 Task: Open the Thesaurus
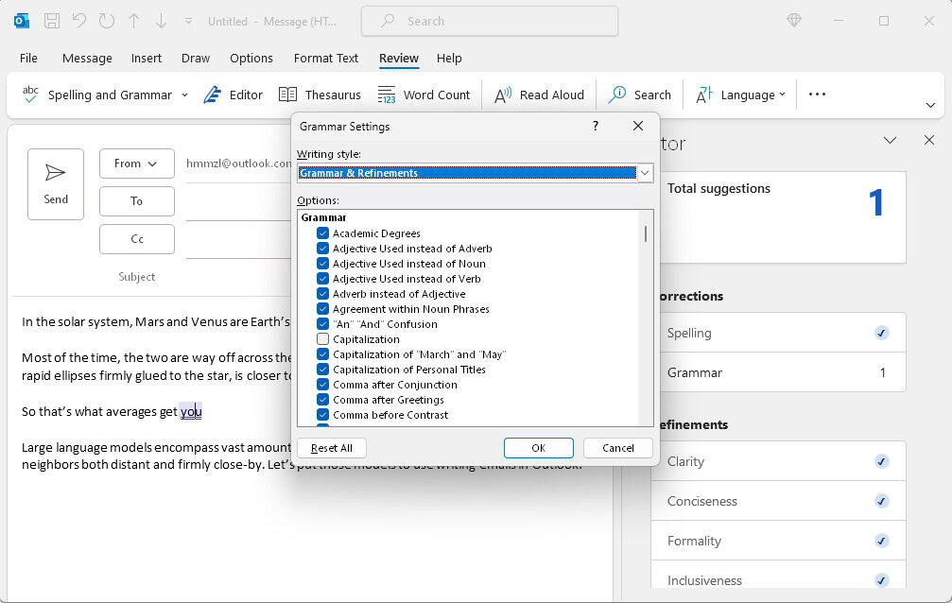click(x=320, y=94)
